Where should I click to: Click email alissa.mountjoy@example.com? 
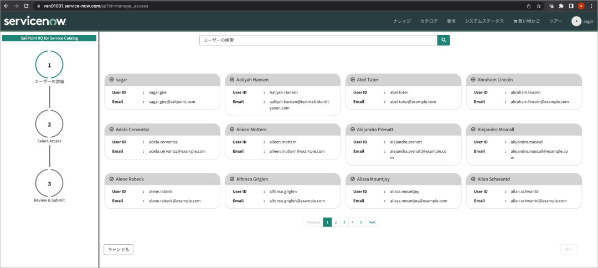pos(419,200)
